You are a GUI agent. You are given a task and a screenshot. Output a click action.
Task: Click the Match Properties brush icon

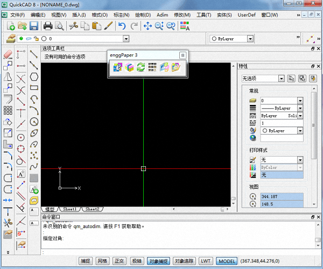pyautogui.click(x=108, y=26)
